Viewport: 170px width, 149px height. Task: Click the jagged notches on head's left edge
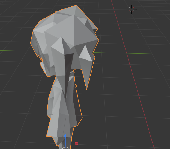[40, 59]
